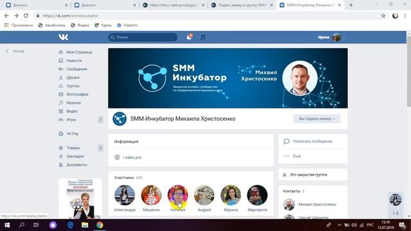
Task: Launch Edge browser from taskbar
Action: point(70,225)
